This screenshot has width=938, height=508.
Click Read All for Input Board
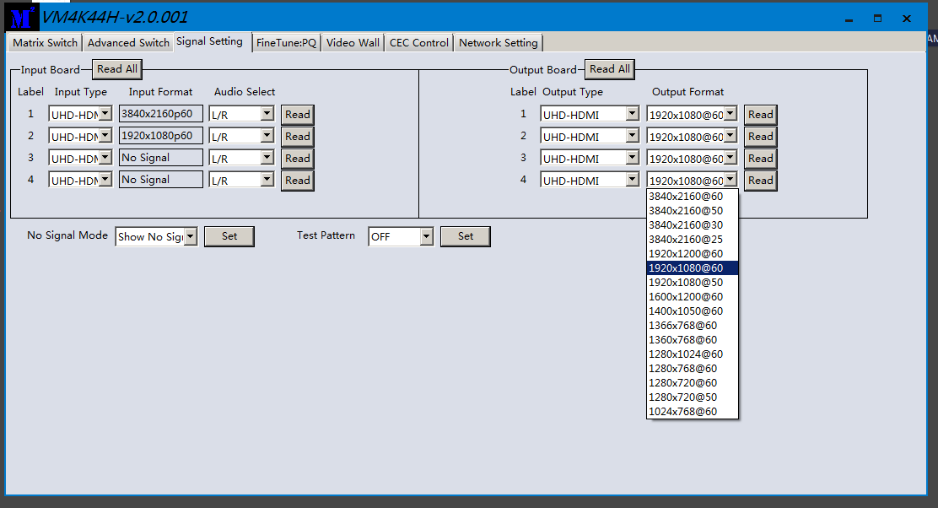click(117, 69)
